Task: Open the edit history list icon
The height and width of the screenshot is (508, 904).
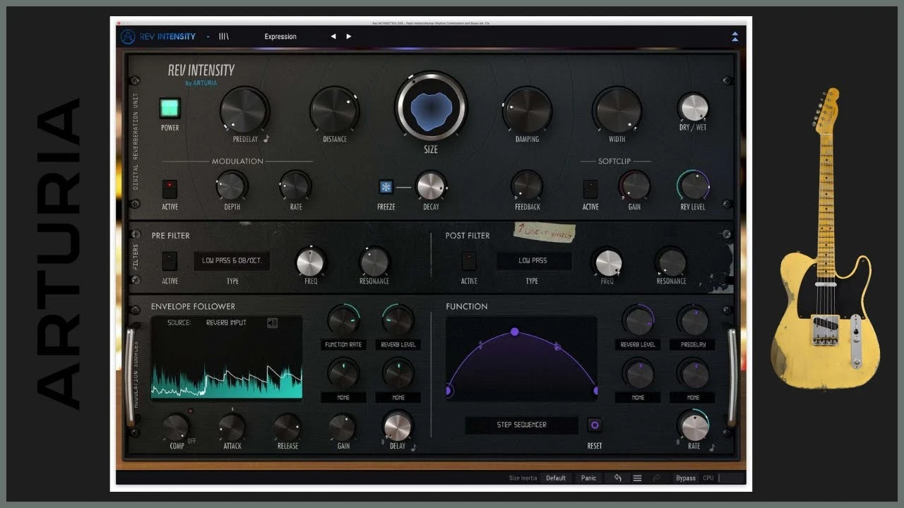Action: click(x=637, y=478)
